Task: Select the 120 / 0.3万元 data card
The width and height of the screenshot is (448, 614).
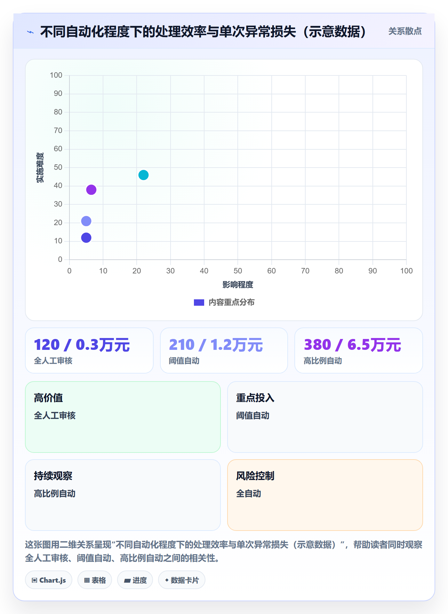Action: pos(89,350)
